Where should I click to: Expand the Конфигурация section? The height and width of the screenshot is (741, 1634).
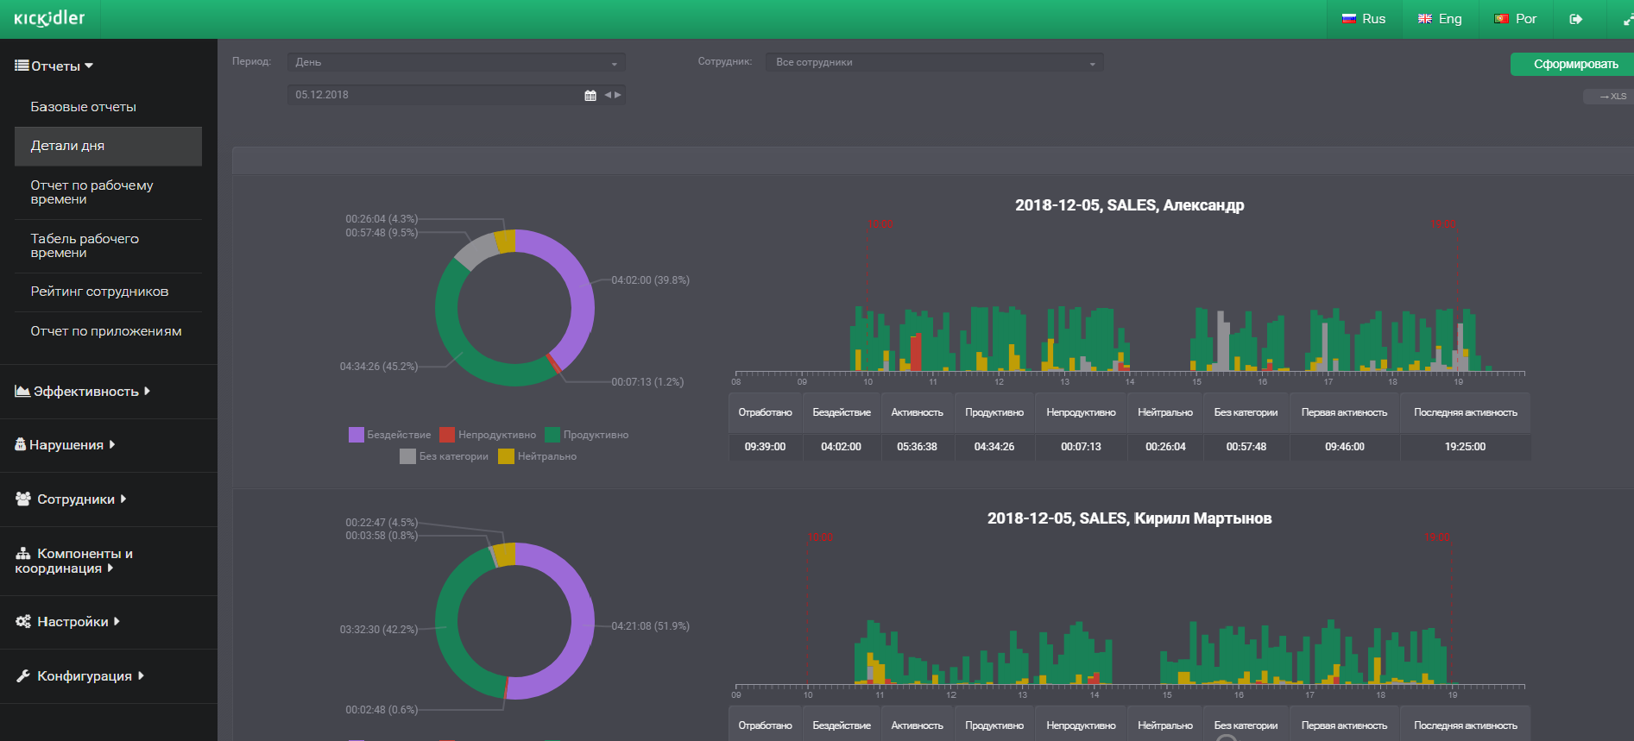tap(141, 675)
